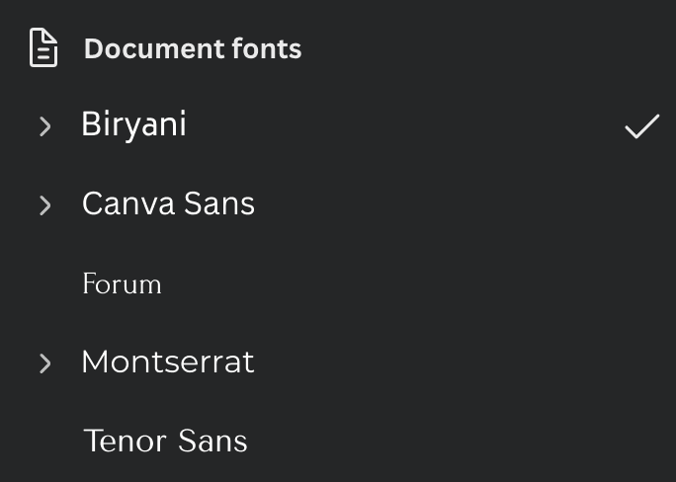Click the Montserrat font name text
Screen dimensions: 676x482
coord(168,362)
